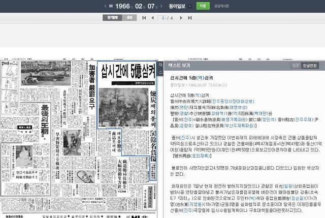Jump to the last page
The width and height of the screenshot is (325, 218).
click(x=189, y=18)
